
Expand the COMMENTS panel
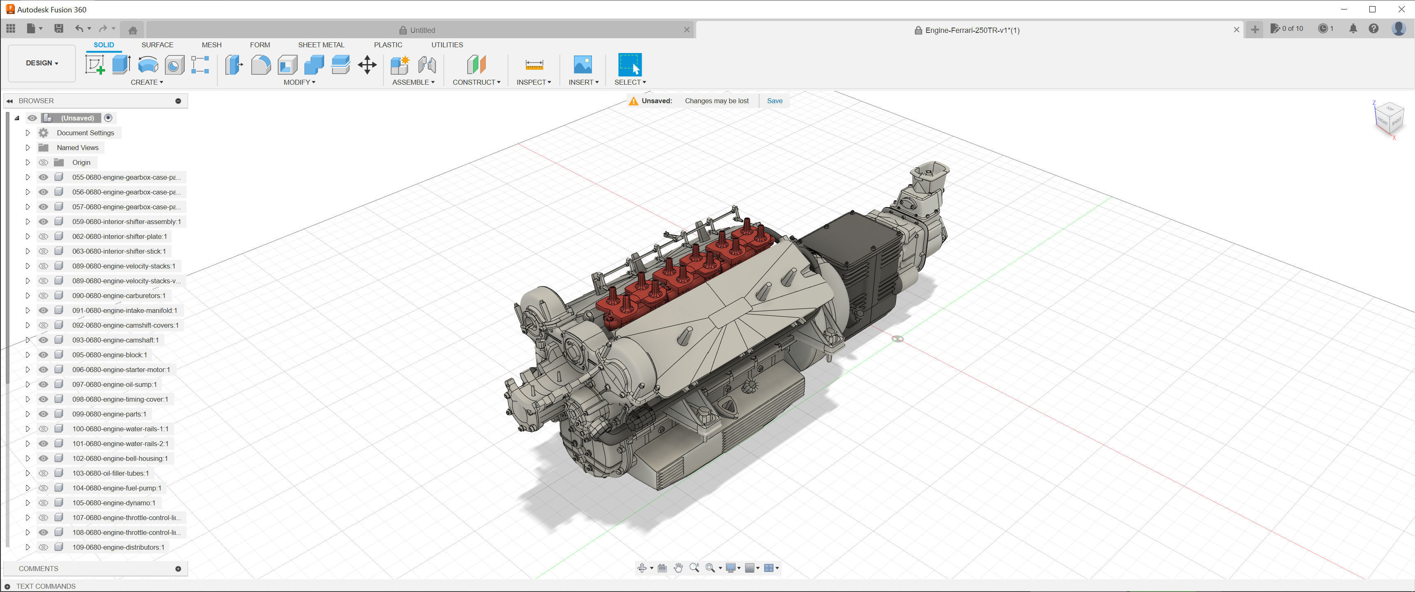click(178, 569)
